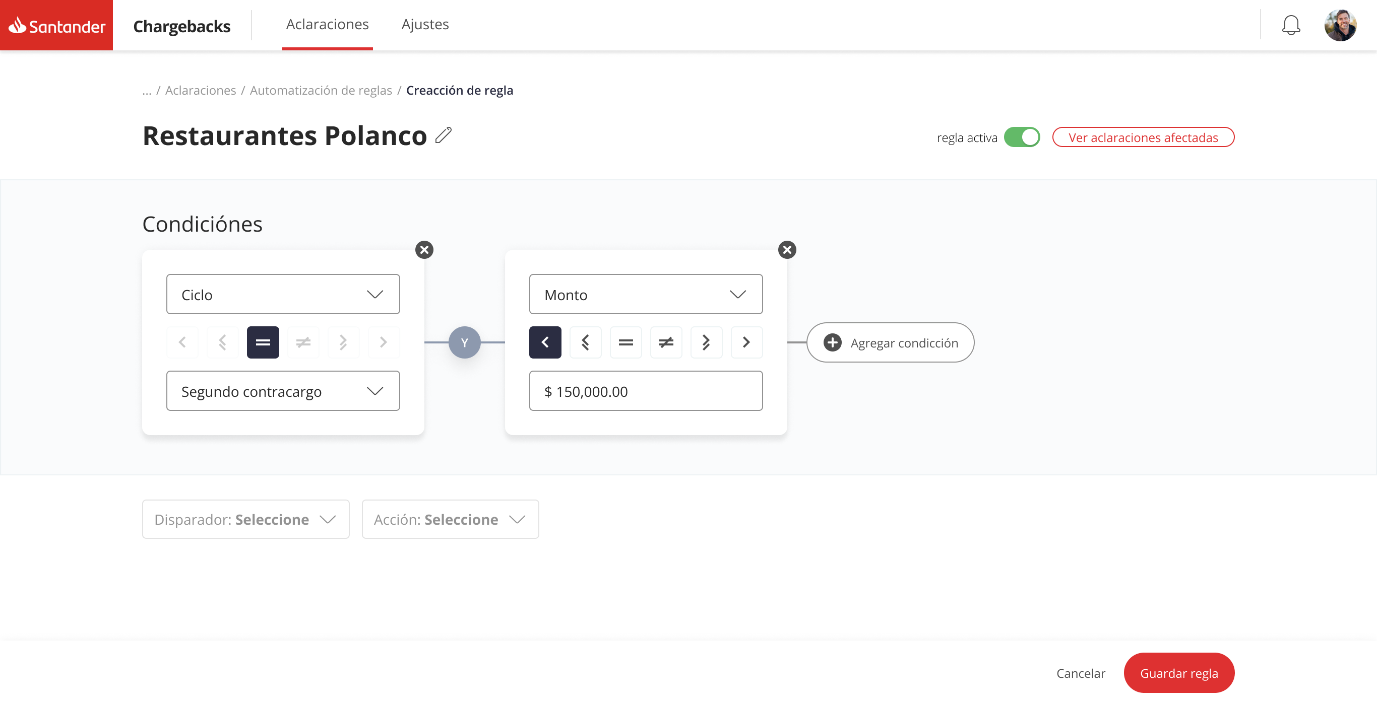Select equals operator in Monto card
This screenshot has width=1377, height=705.
tap(625, 342)
